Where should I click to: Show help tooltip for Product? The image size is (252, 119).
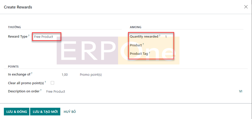(x=143, y=44)
